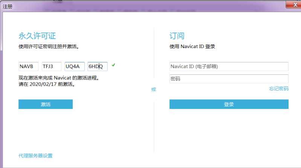Click the 激活 activate button
This screenshot has width=301, height=168.
click(x=46, y=104)
